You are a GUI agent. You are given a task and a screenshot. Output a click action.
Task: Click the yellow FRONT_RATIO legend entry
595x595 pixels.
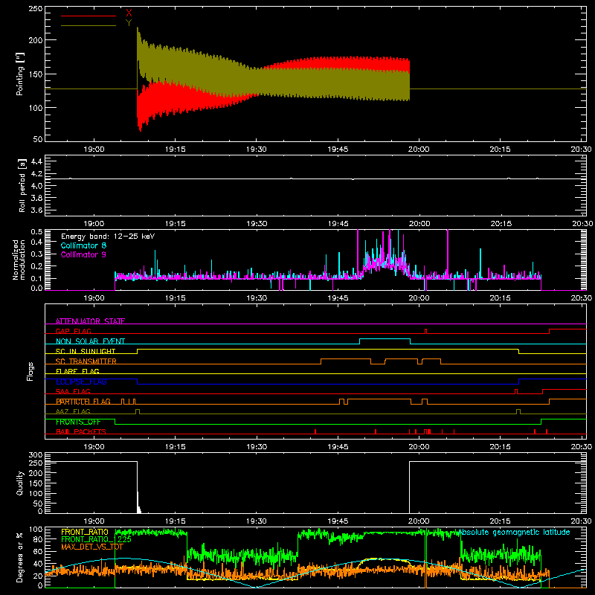(85, 532)
